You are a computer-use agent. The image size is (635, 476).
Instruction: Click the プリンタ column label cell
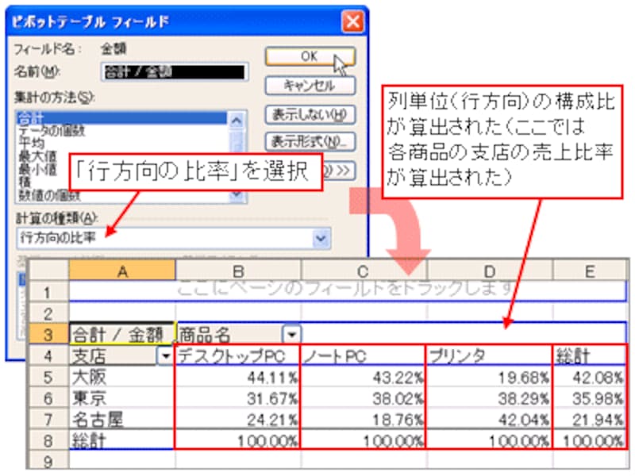[x=488, y=355]
